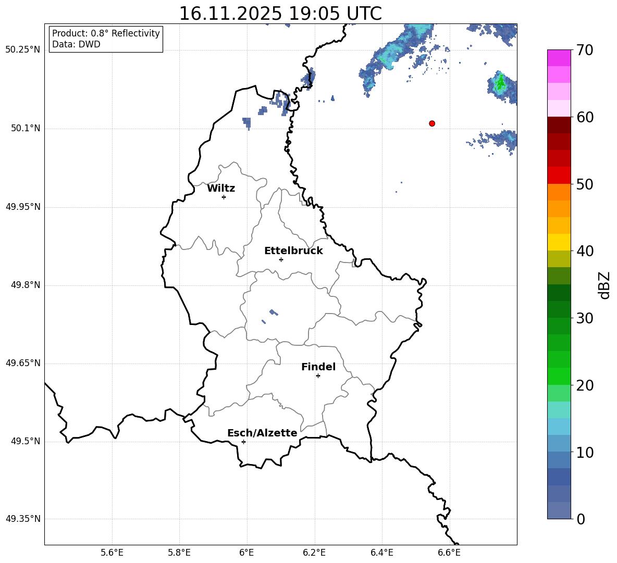Click the Wiltz city label
Viewport: 617px width, 563px height.
[x=221, y=189]
